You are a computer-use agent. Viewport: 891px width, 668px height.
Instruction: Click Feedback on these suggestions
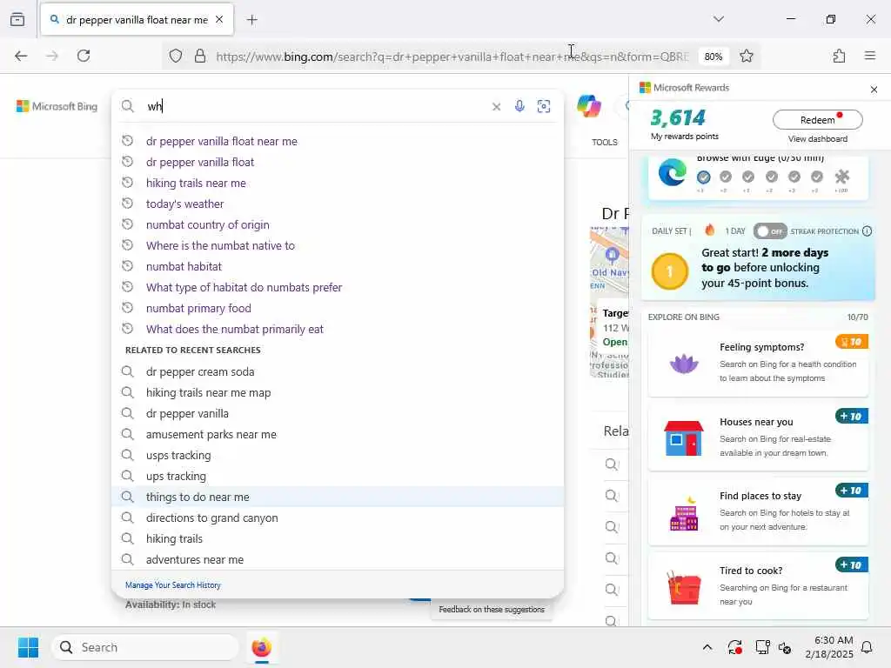492,610
